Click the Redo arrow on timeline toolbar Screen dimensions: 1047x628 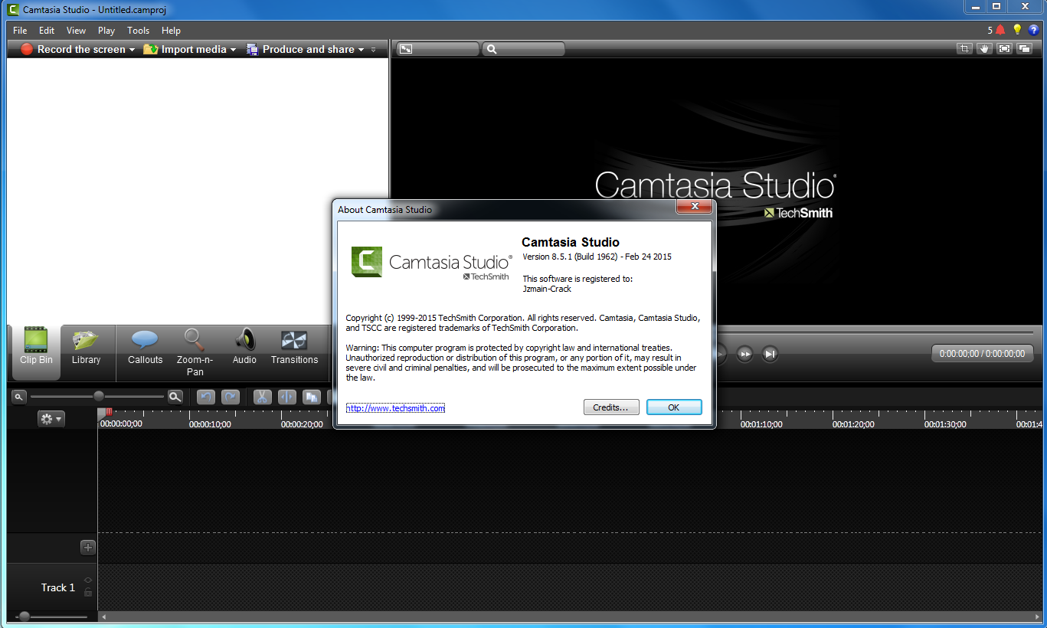pyautogui.click(x=231, y=397)
